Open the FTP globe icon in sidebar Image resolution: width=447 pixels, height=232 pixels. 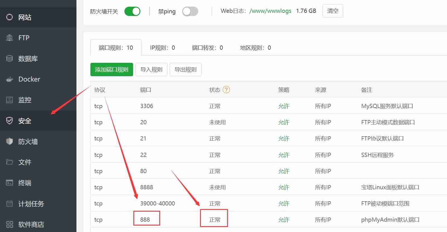9,38
